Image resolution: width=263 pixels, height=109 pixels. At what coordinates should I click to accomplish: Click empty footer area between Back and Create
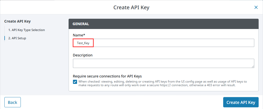pyautogui.click(x=121, y=102)
